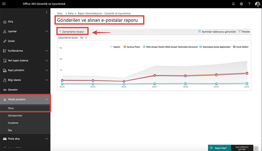Click the 04/26 Kural iletileri data point
The width and height of the screenshot is (262, 151).
124,81
